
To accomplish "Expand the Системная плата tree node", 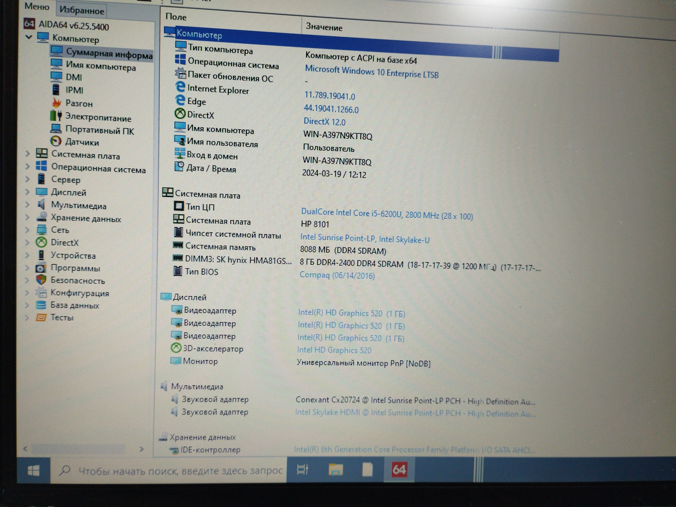I will click(x=27, y=154).
